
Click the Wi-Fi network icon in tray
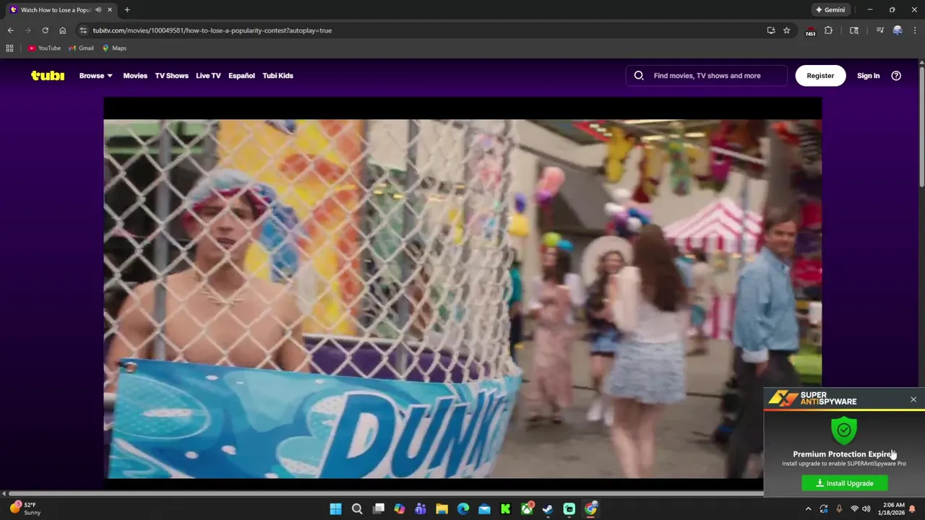coord(853,508)
